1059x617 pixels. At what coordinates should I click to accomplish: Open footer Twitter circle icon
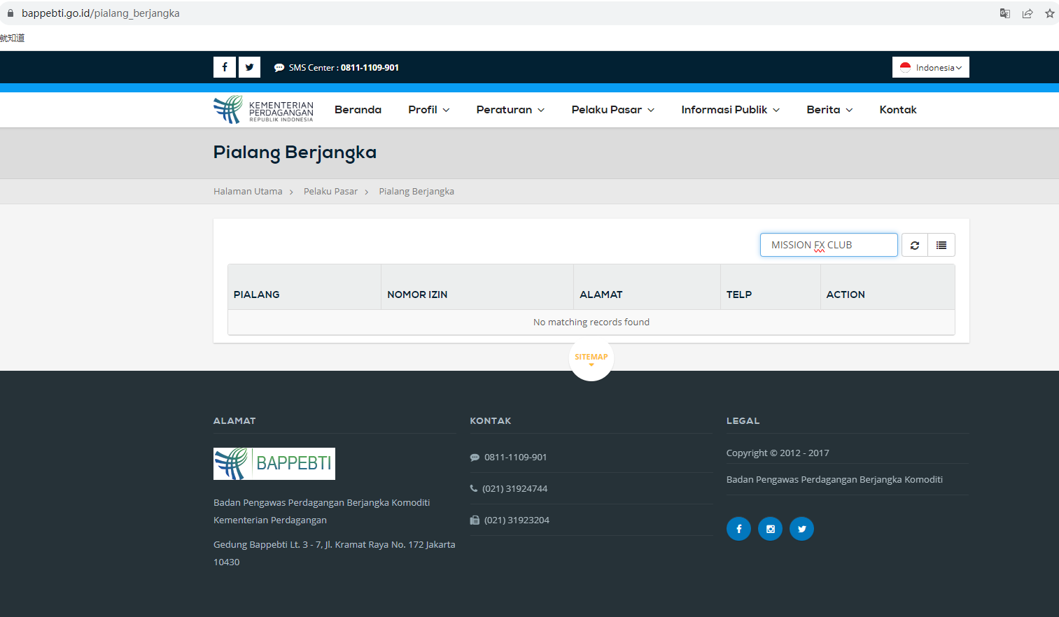click(x=801, y=529)
